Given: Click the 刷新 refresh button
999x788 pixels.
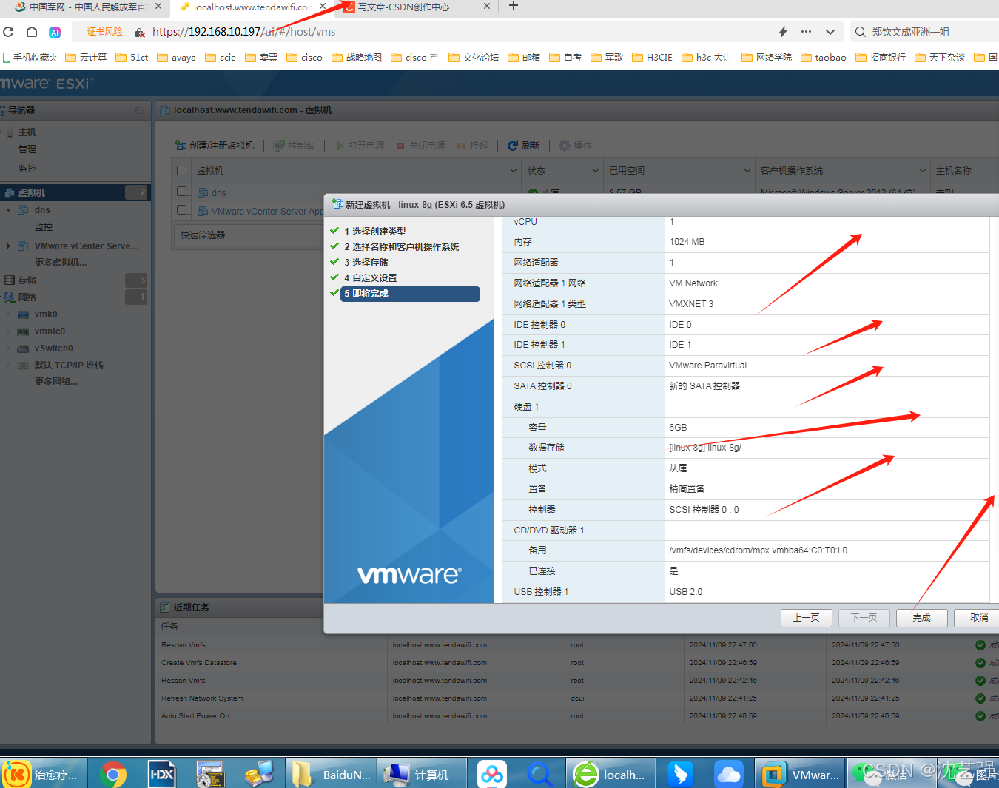Looking at the screenshot, I should point(523,145).
